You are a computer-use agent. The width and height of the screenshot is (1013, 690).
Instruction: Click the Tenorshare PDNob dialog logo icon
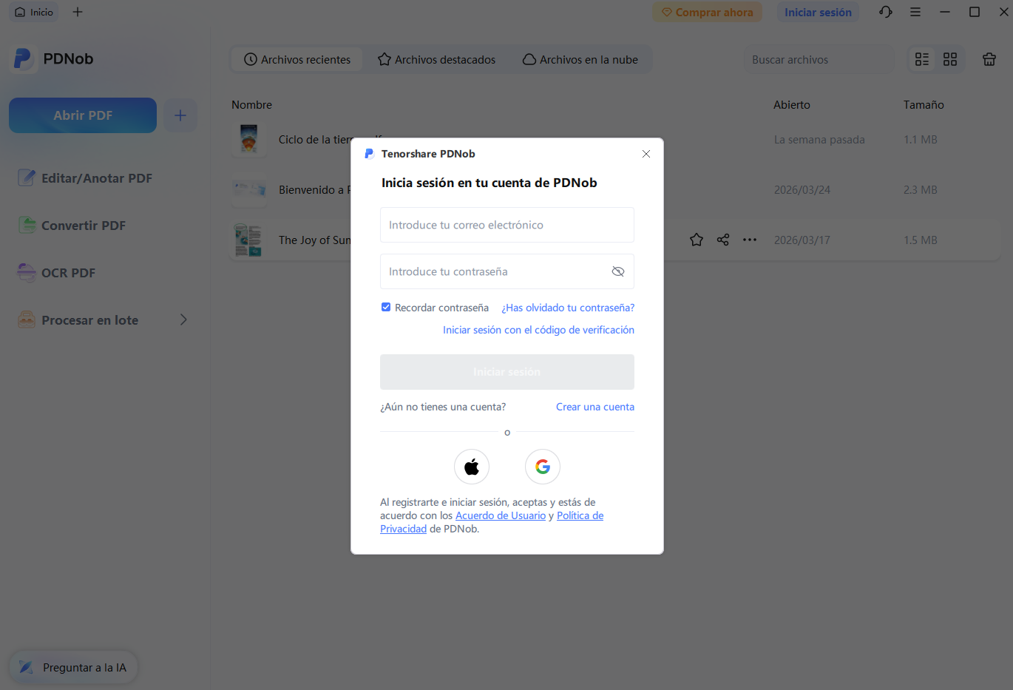tap(369, 154)
